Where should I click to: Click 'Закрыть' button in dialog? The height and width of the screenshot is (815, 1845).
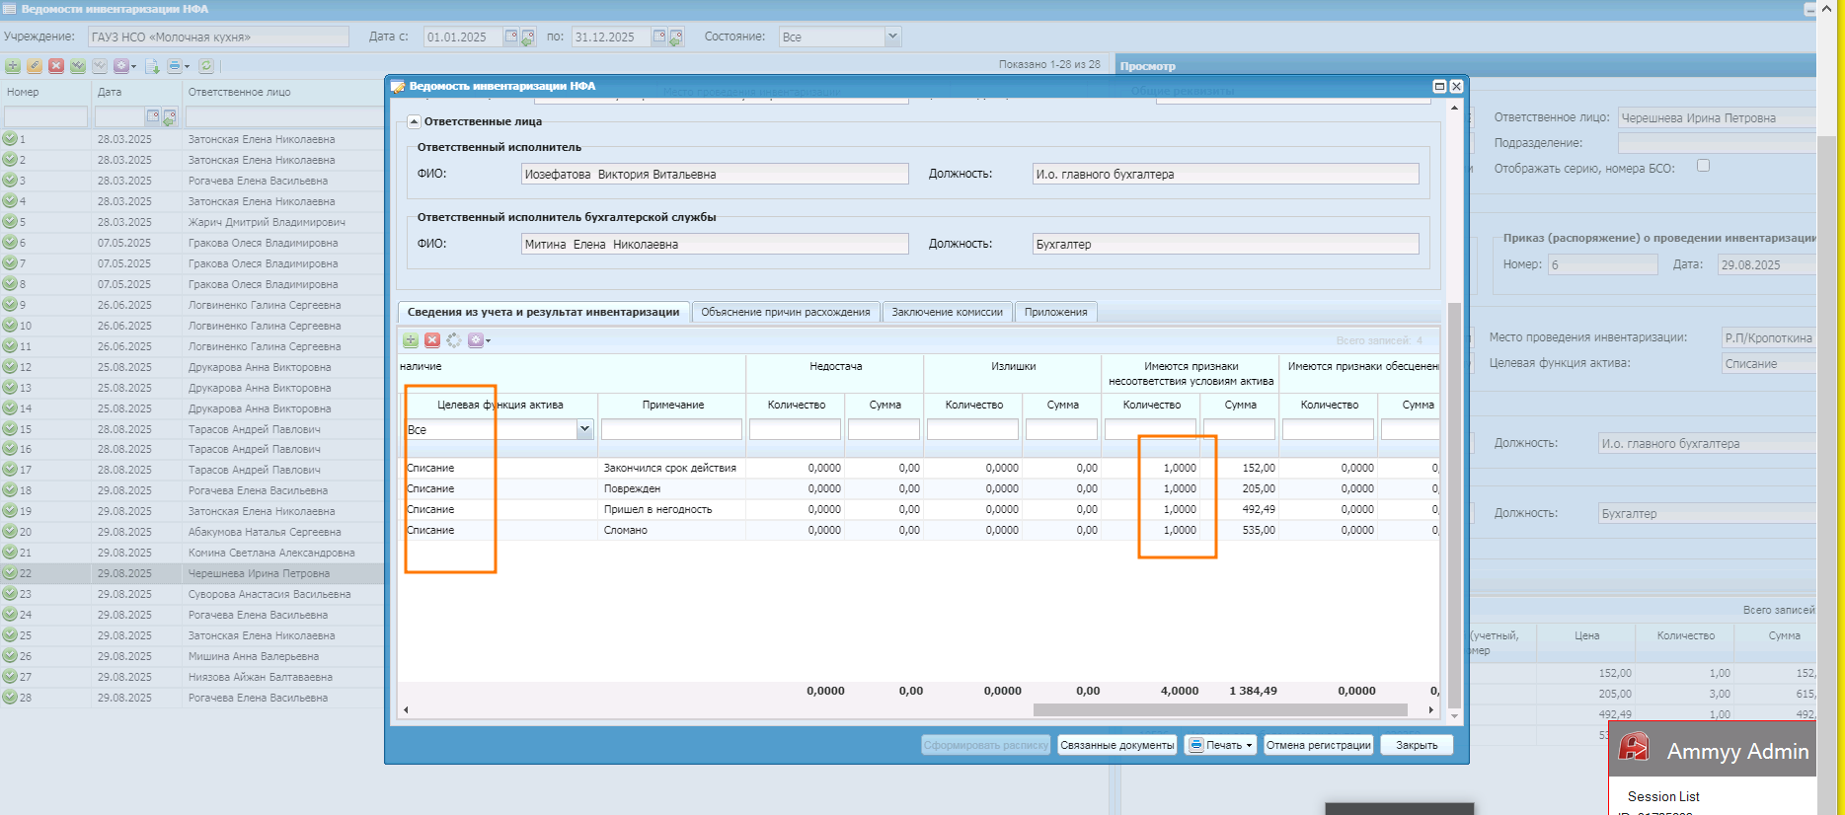[x=1417, y=745]
